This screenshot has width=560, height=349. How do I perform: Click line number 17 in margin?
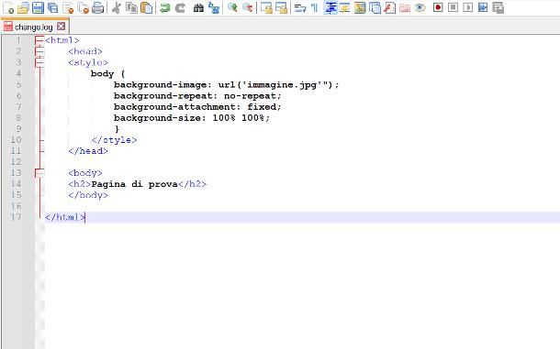pos(16,217)
